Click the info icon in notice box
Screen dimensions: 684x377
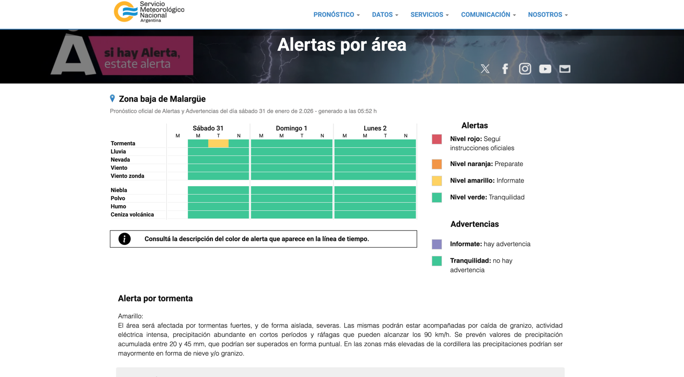pyautogui.click(x=124, y=239)
